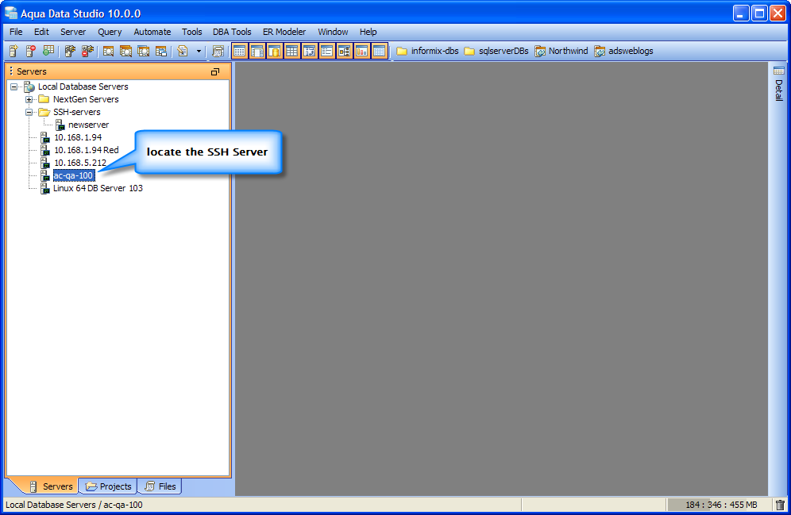Click the blue window magnifier toolbar icon

[x=143, y=51]
